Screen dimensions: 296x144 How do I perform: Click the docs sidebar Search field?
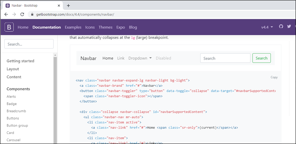[x=29, y=44]
